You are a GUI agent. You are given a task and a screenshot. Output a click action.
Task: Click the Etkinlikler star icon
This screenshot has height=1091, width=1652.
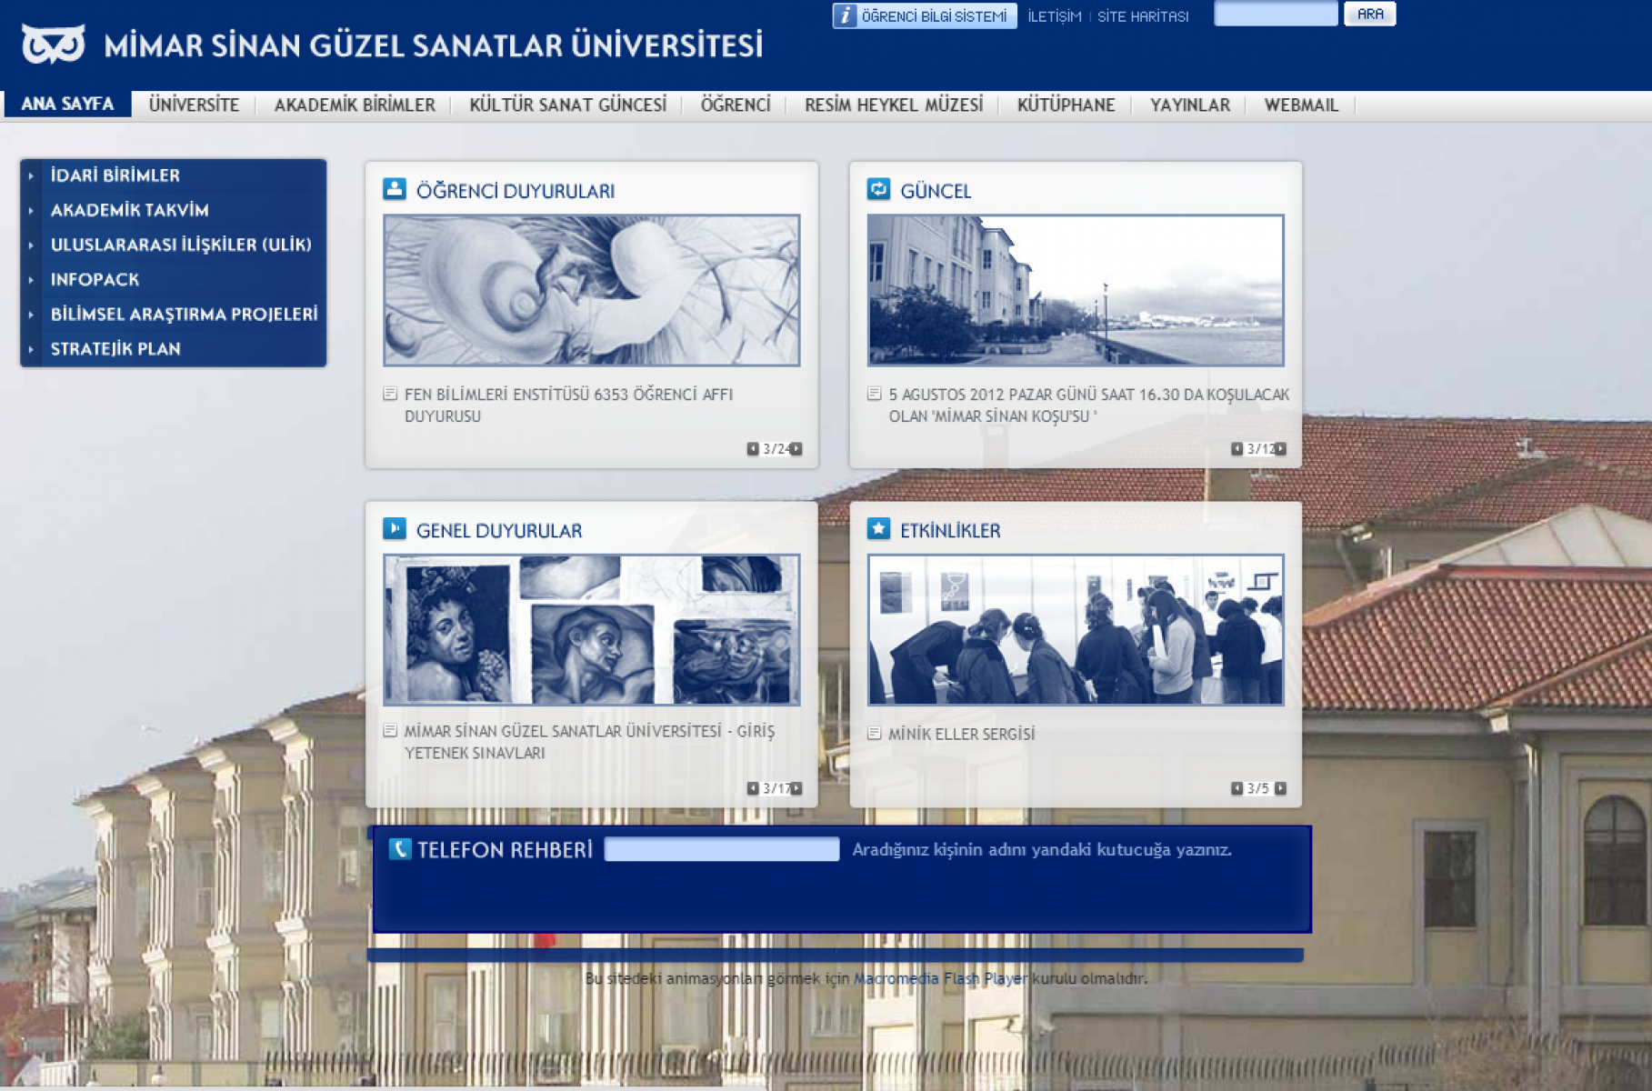click(878, 528)
